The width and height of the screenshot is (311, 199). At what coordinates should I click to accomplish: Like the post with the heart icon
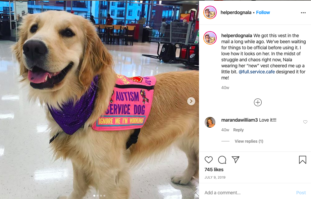(208, 159)
